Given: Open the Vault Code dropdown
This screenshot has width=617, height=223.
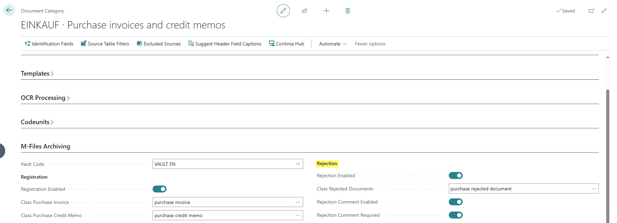Looking at the screenshot, I should click(x=228, y=164).
